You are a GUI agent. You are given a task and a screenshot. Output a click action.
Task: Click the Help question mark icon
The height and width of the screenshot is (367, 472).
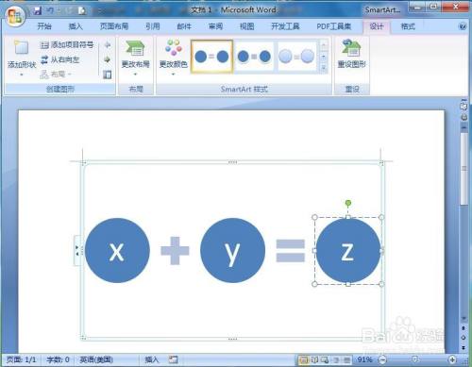pyautogui.click(x=463, y=26)
